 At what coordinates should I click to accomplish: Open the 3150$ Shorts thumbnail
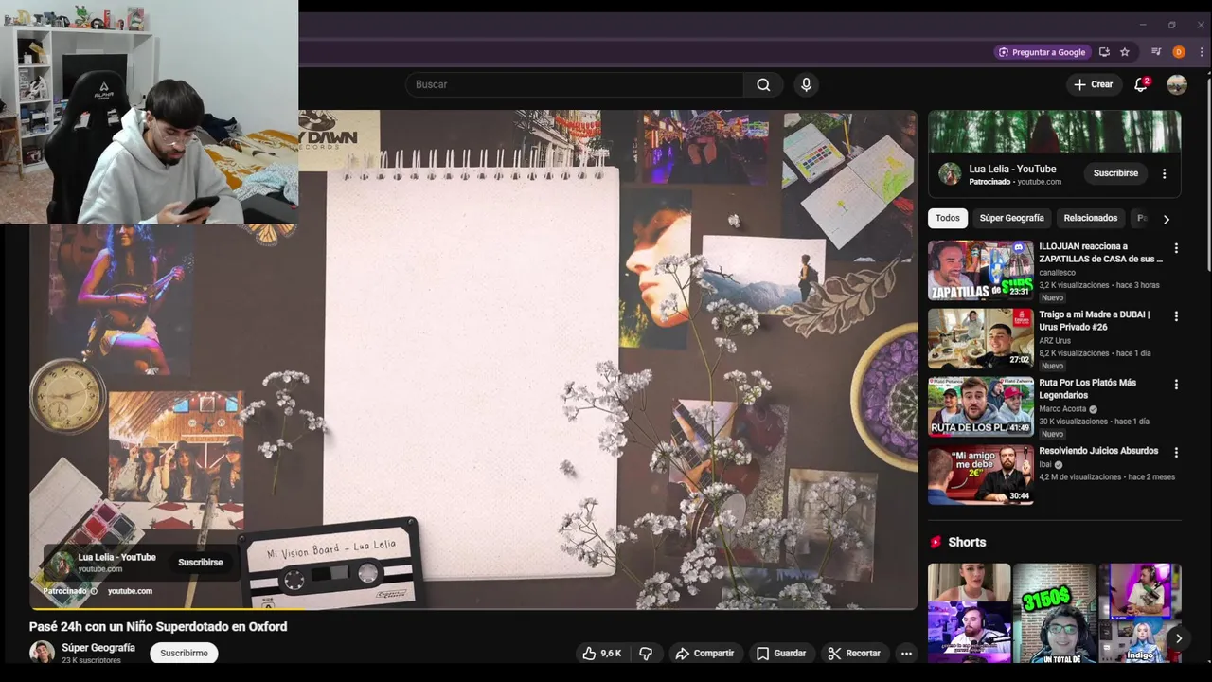tap(1054, 613)
